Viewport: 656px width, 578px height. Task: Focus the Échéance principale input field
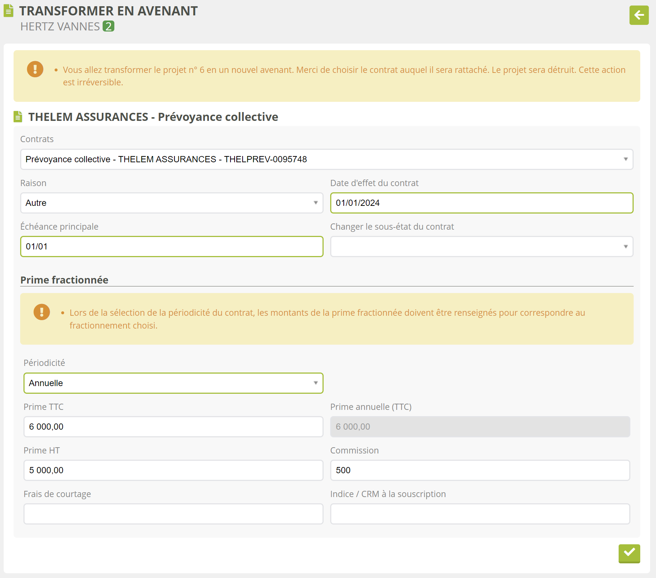tap(172, 247)
